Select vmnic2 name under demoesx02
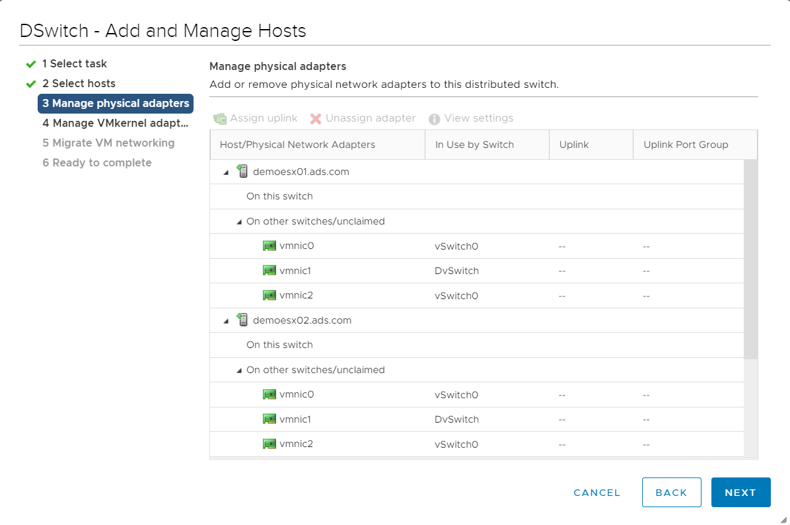Screen dimensions: 790x525 [296, 444]
